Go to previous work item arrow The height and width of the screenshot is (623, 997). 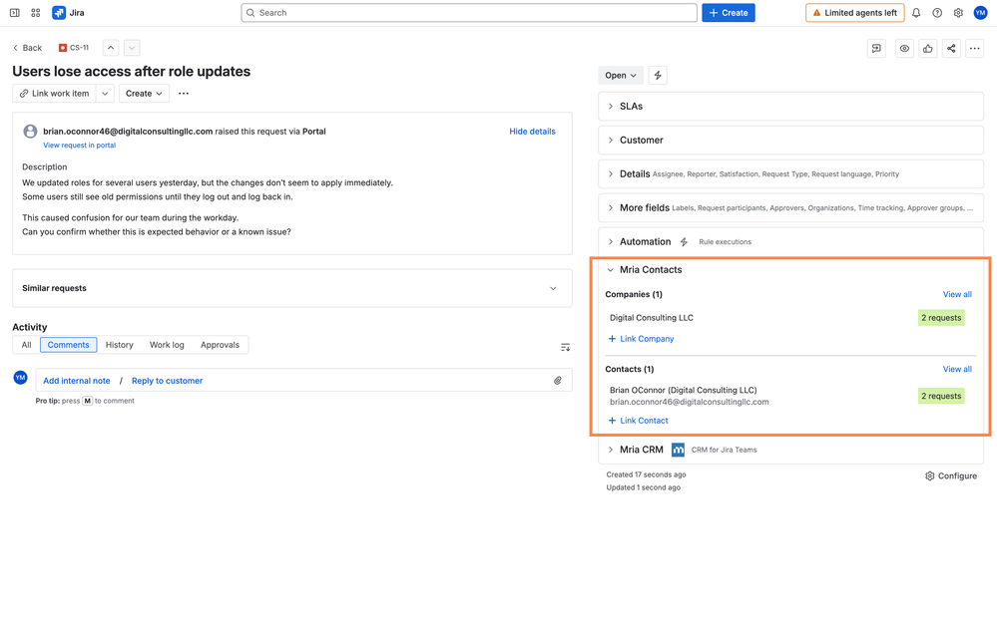(x=111, y=48)
